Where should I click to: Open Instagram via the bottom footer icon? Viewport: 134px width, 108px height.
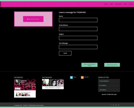[x=116, y=105]
